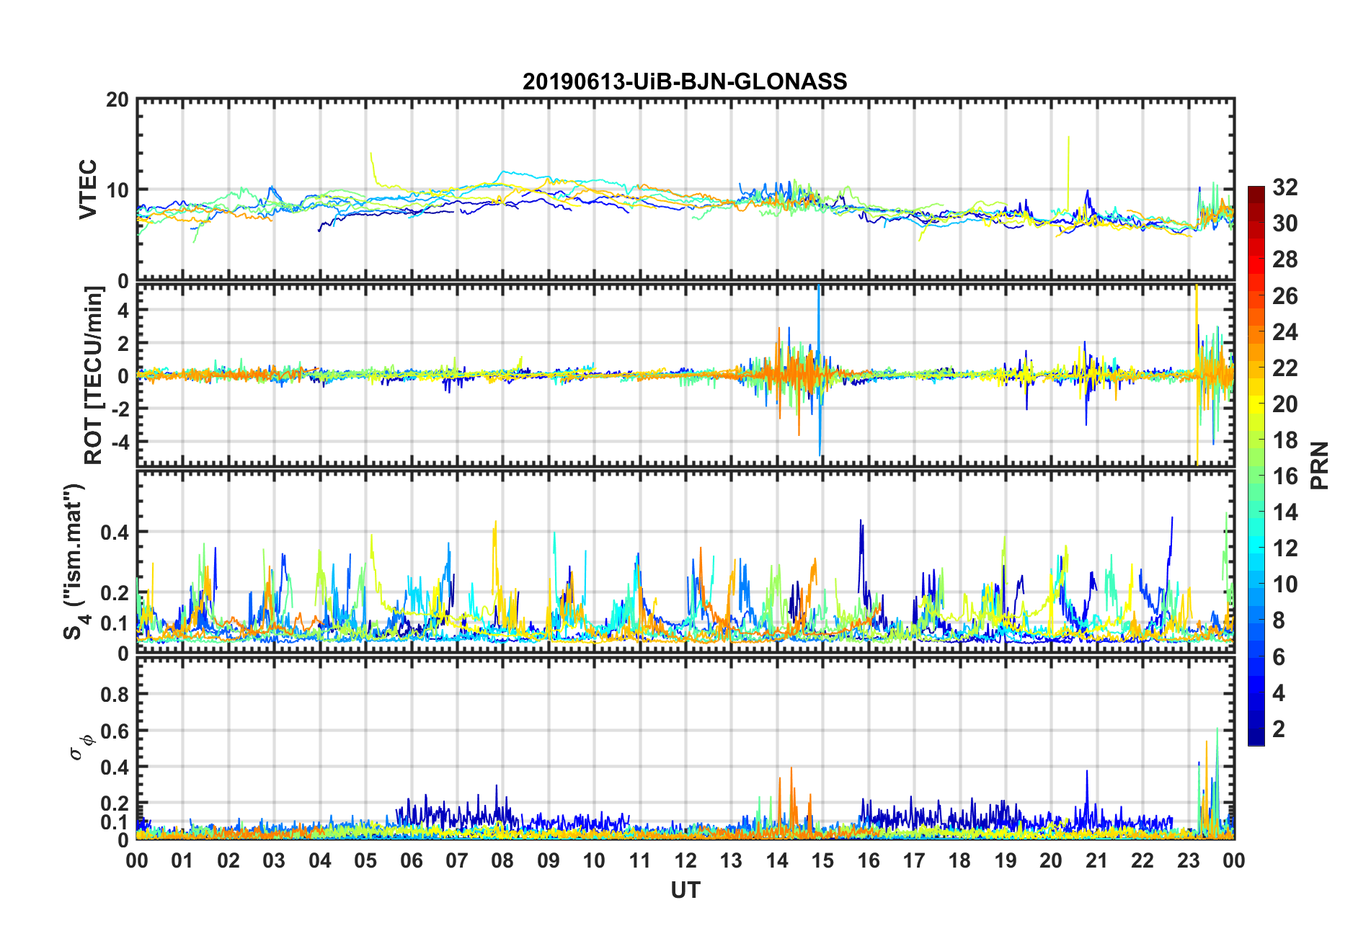1371x931 pixels.
Task: Click colorbar tick label 22
Action: coord(1285,367)
